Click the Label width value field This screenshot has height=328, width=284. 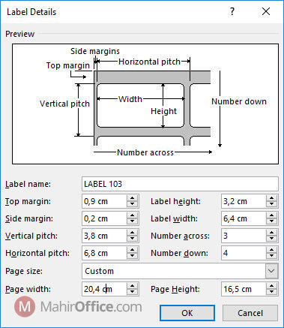click(x=244, y=218)
